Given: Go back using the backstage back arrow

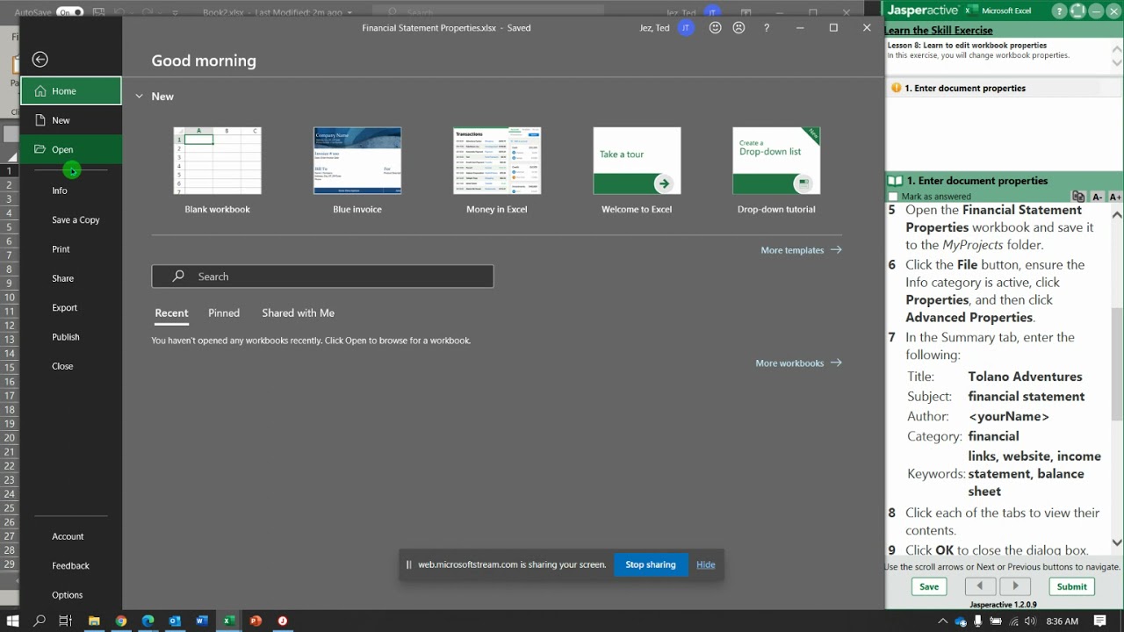Looking at the screenshot, I should [x=40, y=60].
